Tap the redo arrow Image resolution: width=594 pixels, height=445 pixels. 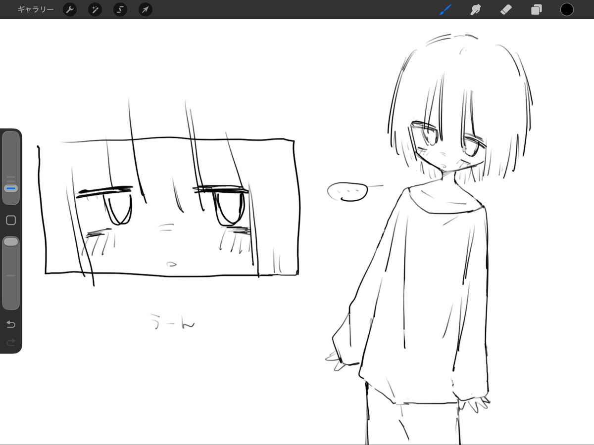[11, 342]
